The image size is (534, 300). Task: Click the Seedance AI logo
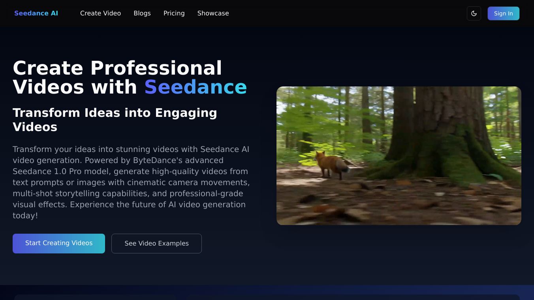pyautogui.click(x=36, y=13)
